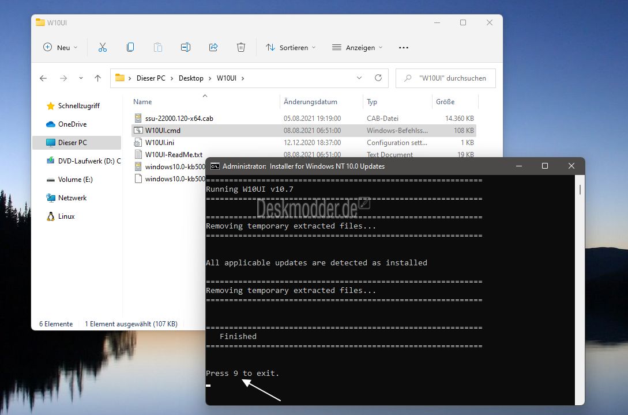Click the 05.08.2021 19:19:00 date cell
The image size is (628, 415).
[313, 119]
